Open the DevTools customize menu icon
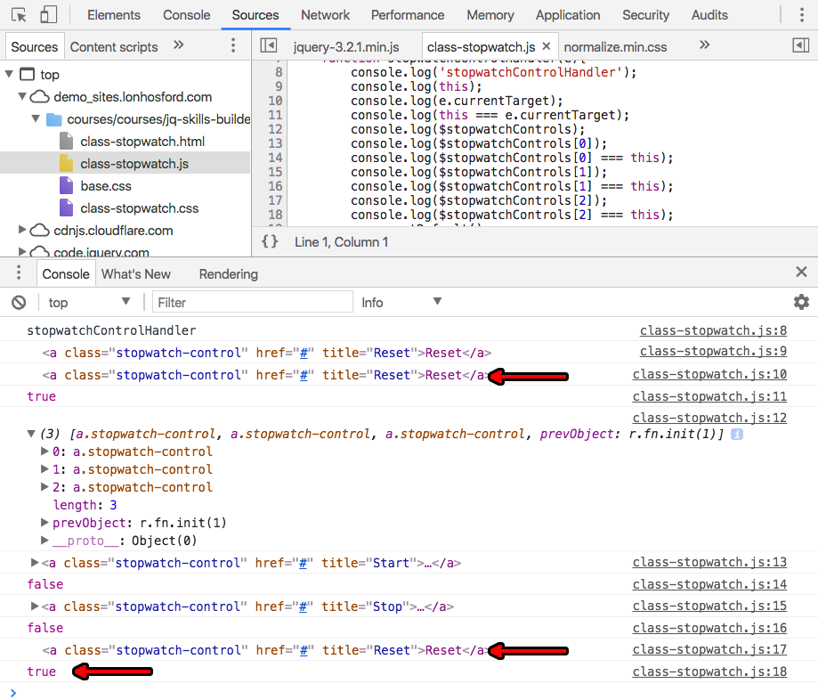The image size is (818, 700). tap(801, 15)
